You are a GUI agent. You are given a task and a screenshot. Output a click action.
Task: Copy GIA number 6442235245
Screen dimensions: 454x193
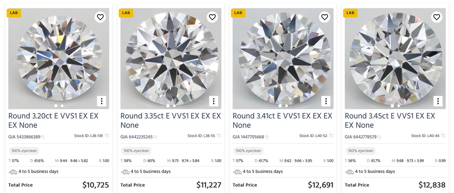[155, 137]
